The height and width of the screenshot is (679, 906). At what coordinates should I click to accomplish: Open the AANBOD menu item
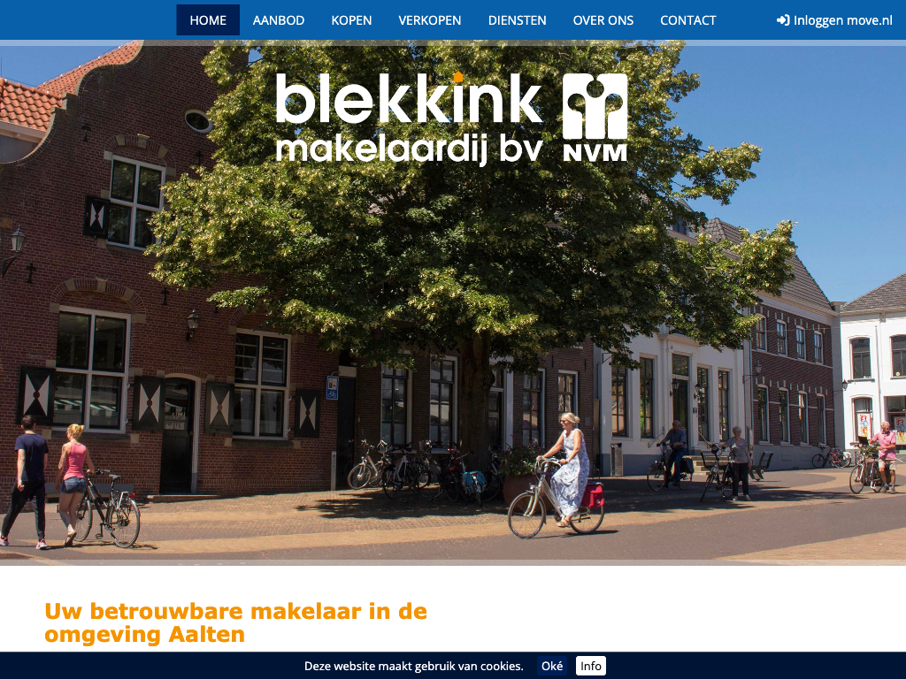(x=279, y=20)
